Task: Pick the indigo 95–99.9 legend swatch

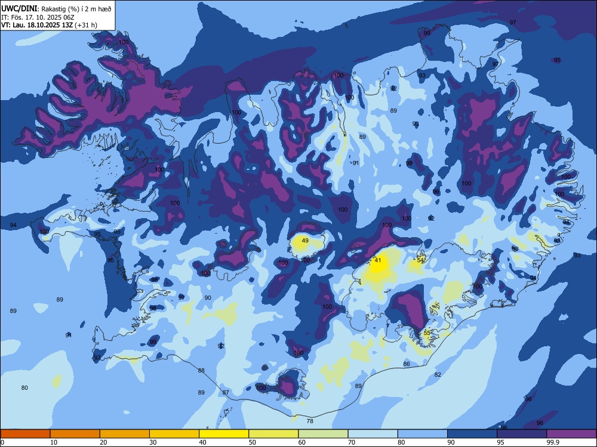Action: click(522, 434)
